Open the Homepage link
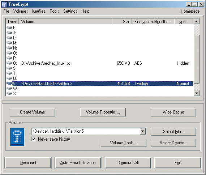206x175 pixels. 190,11
